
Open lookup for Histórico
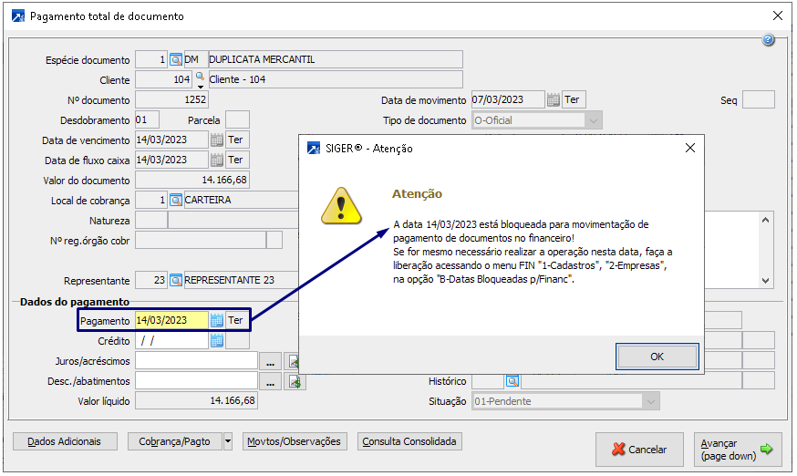(512, 381)
